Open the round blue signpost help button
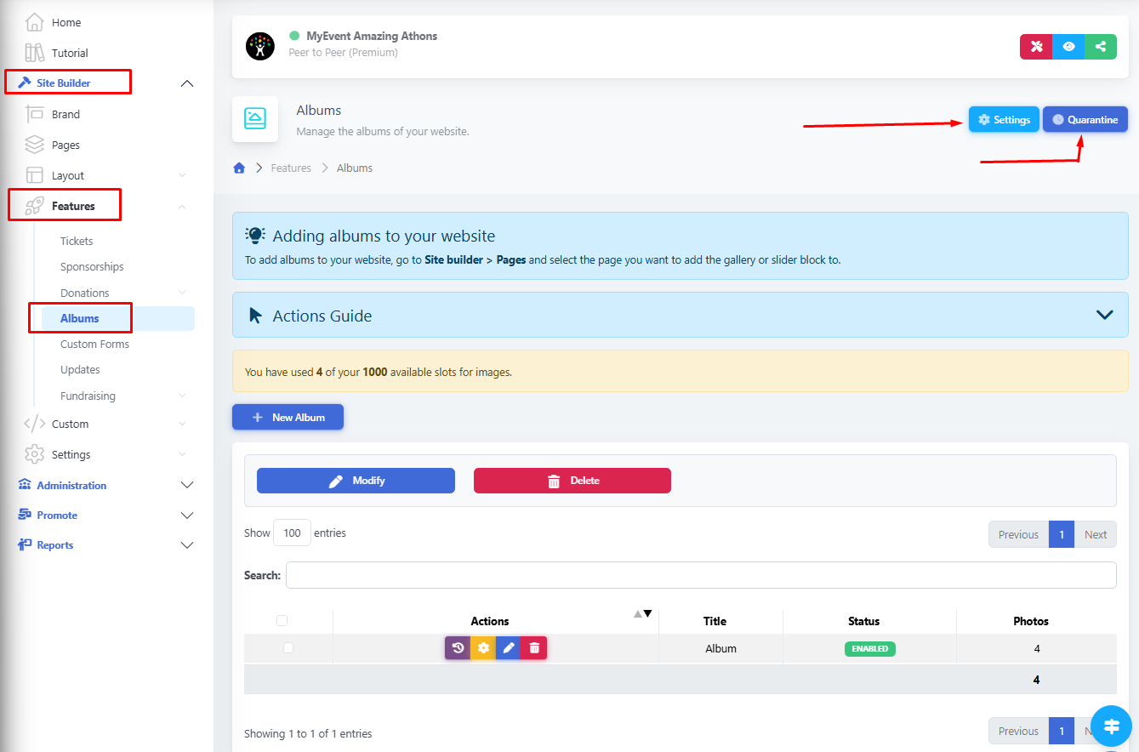This screenshot has height=752, width=1139. [1110, 726]
